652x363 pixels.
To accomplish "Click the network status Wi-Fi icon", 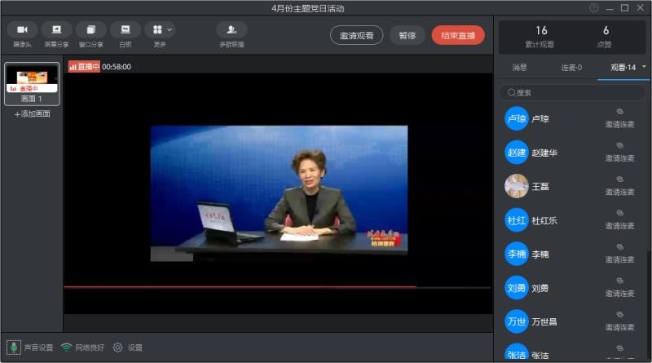I will [66, 348].
